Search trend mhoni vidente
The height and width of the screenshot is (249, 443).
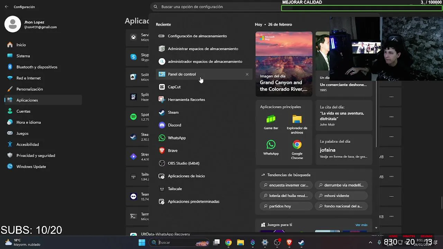(341, 196)
